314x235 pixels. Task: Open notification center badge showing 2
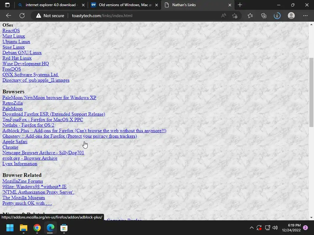click(305, 228)
